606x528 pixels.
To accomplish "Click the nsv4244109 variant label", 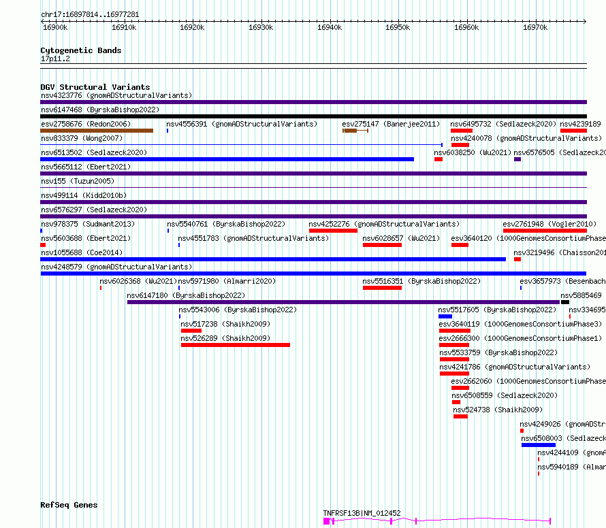I will click(x=571, y=452).
